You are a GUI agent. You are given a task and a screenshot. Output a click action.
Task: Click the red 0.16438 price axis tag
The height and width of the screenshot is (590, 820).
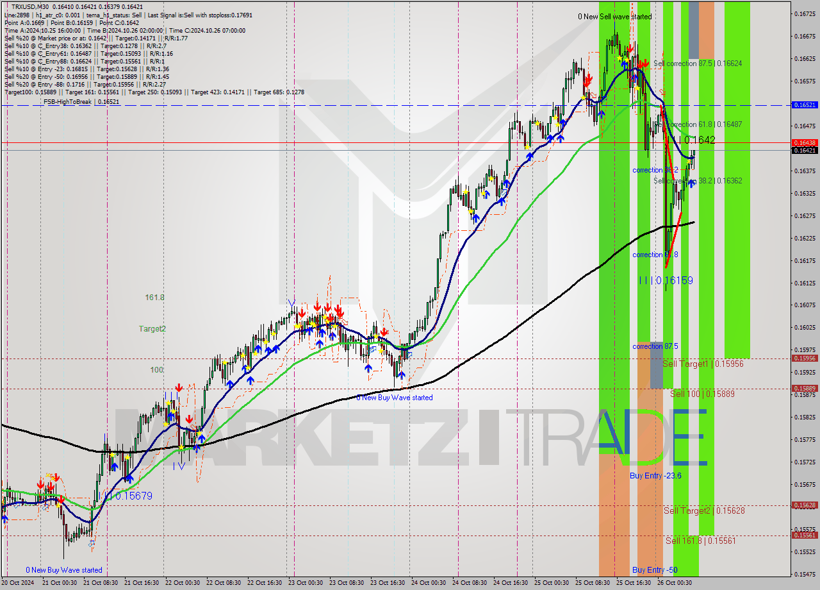tap(805, 142)
